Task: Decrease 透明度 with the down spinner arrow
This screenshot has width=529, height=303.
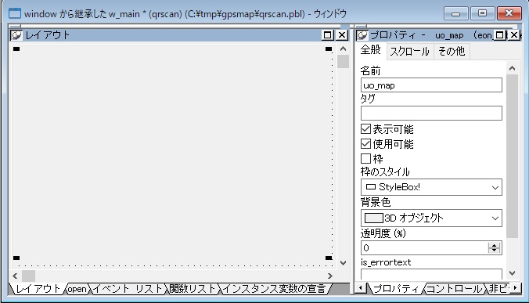Action: pos(495,251)
